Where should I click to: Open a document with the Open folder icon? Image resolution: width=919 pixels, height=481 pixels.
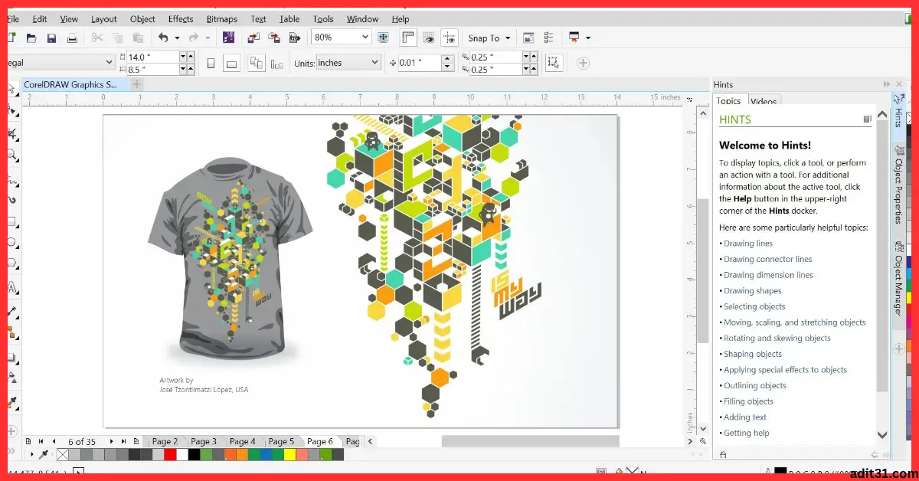(31, 38)
